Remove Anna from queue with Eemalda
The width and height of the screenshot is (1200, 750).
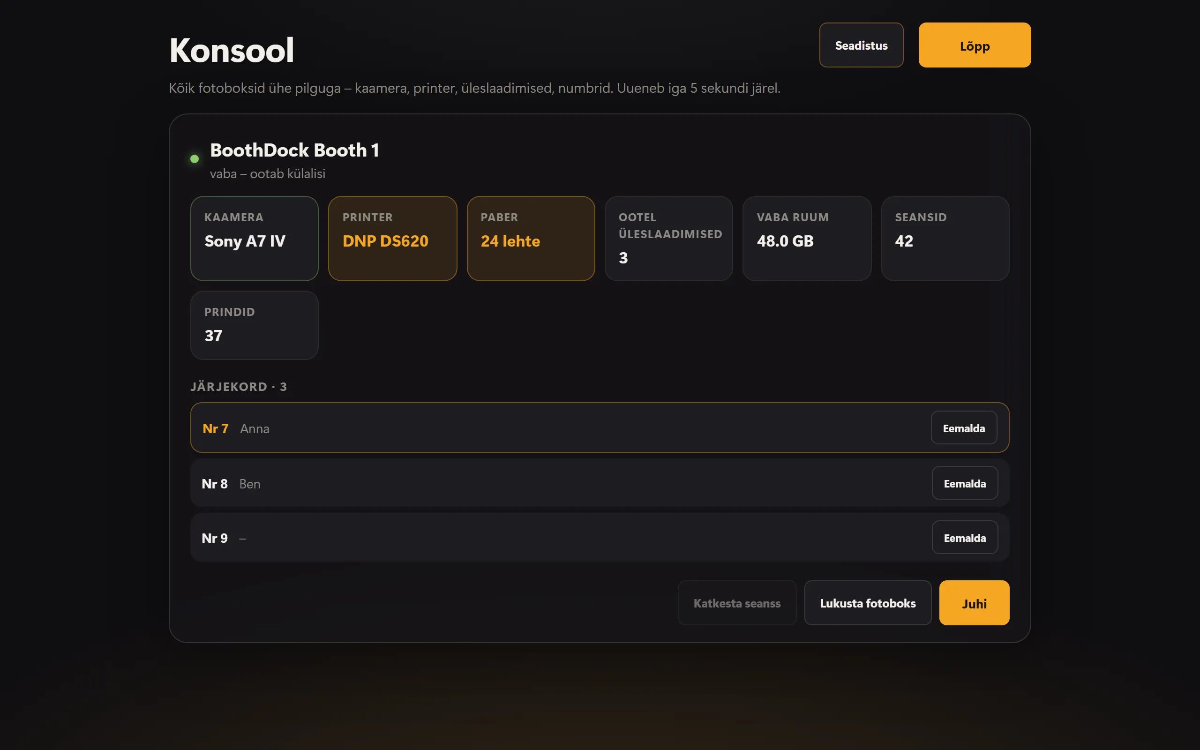click(x=963, y=427)
